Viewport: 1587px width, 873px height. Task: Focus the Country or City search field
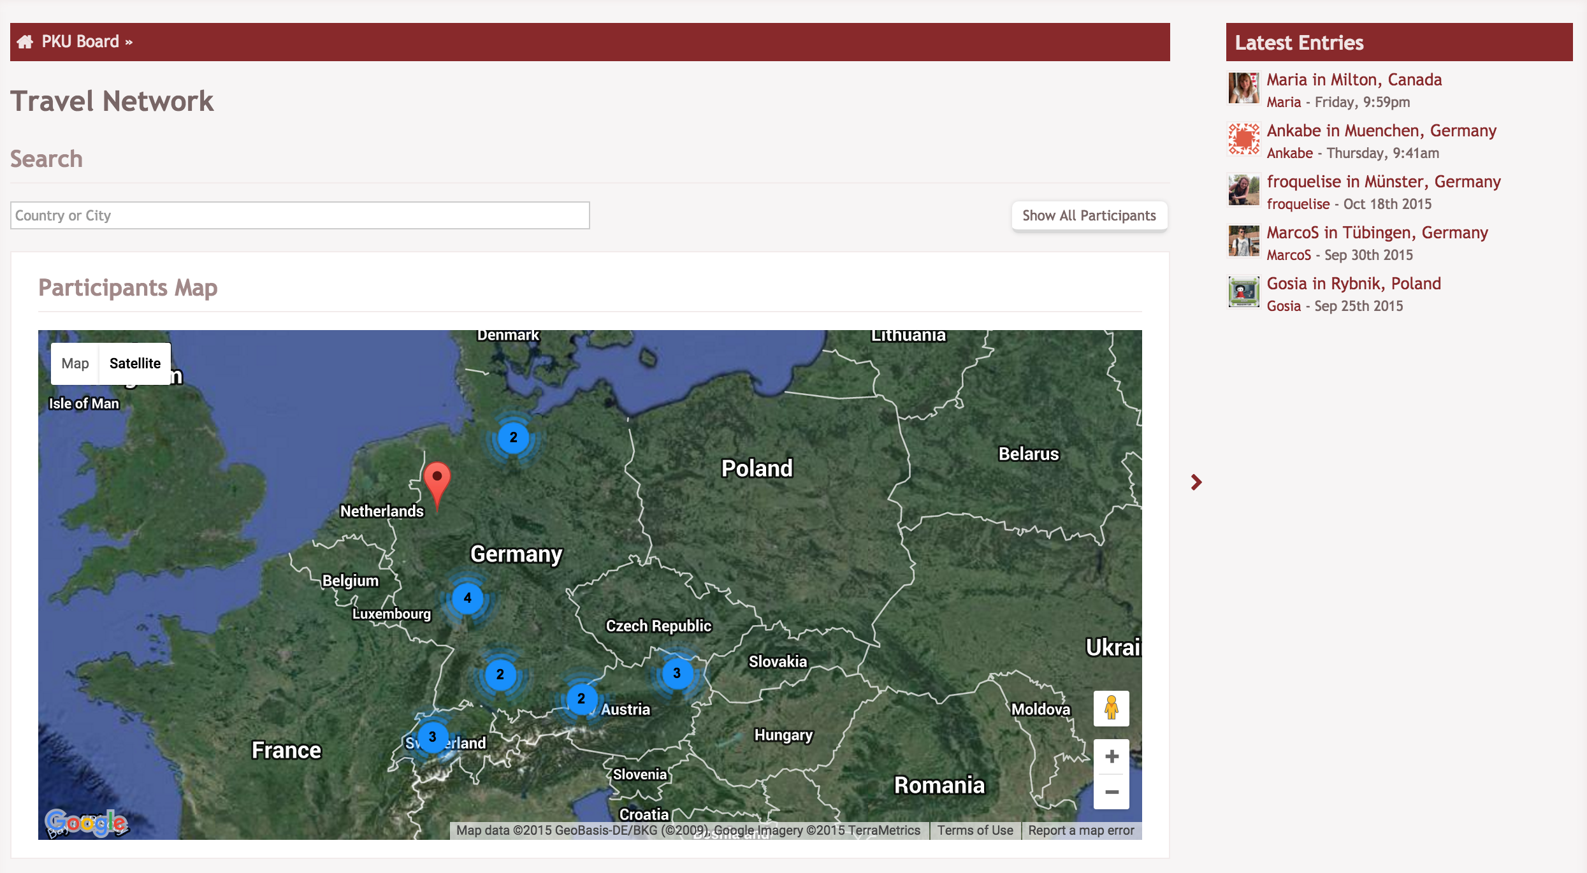click(x=300, y=215)
